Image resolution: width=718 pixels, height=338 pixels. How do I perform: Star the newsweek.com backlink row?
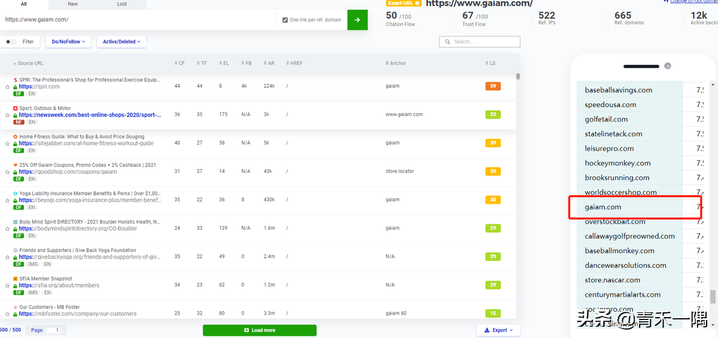[x=8, y=115]
